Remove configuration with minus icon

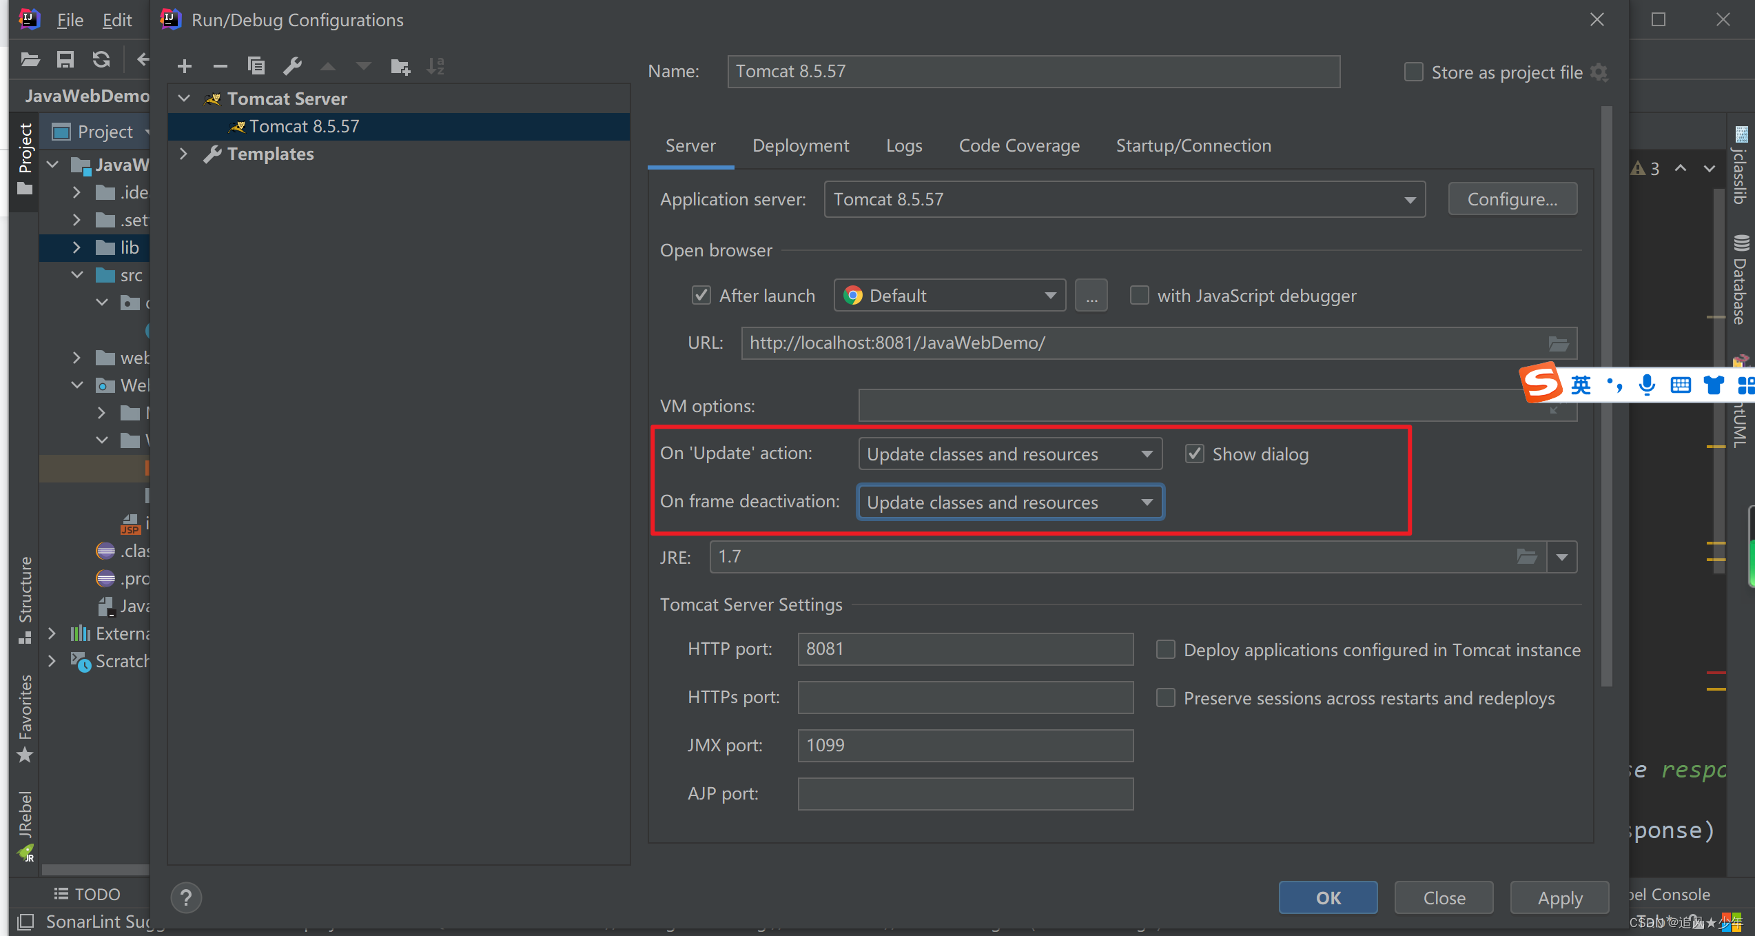220,67
